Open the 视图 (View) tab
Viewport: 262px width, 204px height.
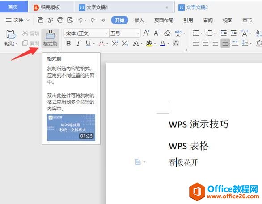coord(228,20)
